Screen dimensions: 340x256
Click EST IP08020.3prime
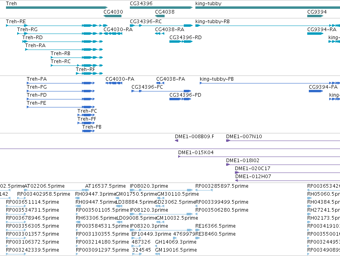click(x=149, y=186)
